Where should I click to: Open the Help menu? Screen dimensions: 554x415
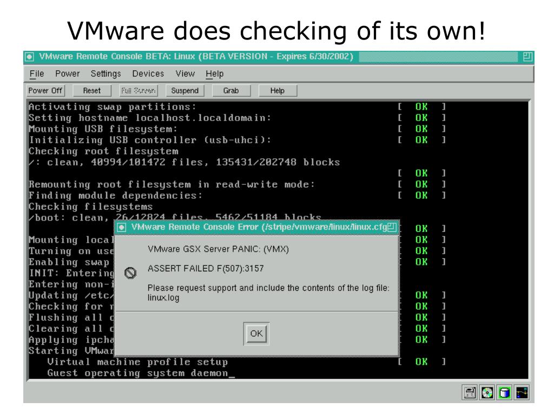click(x=214, y=73)
